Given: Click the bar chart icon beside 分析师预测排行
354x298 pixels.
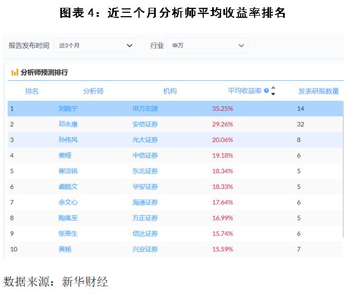Looking at the screenshot, I should [15, 72].
